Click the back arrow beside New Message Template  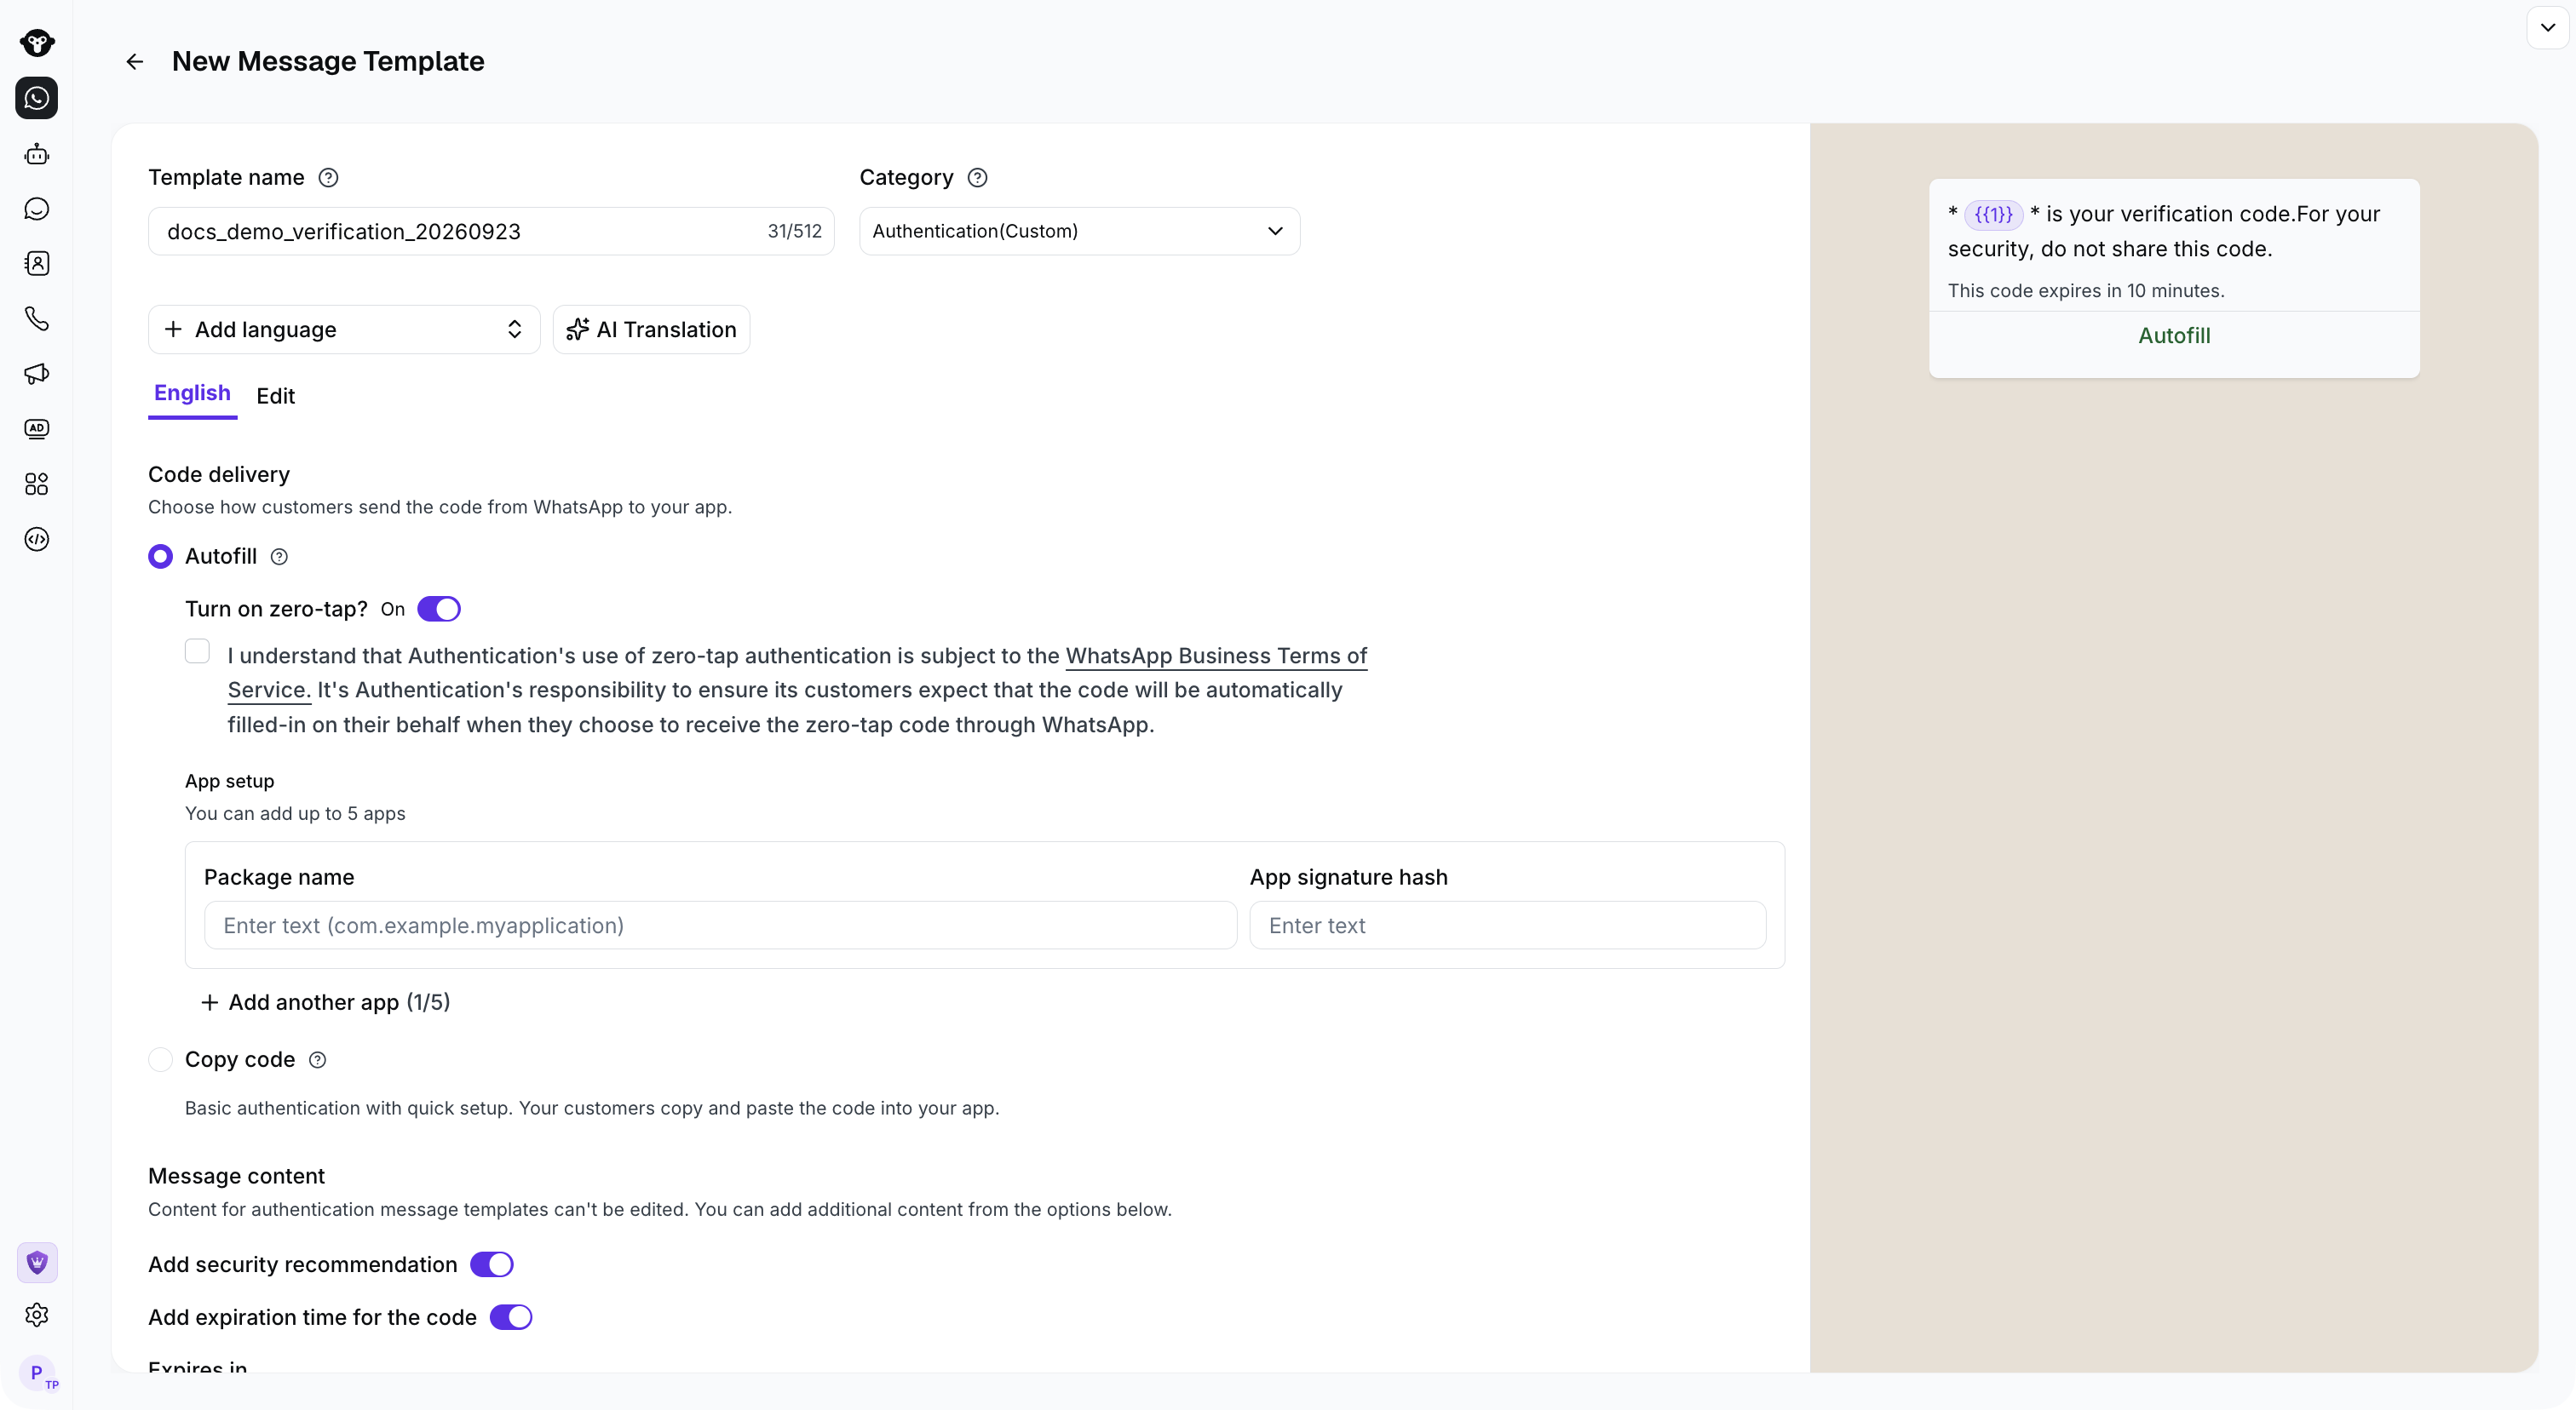(x=134, y=62)
